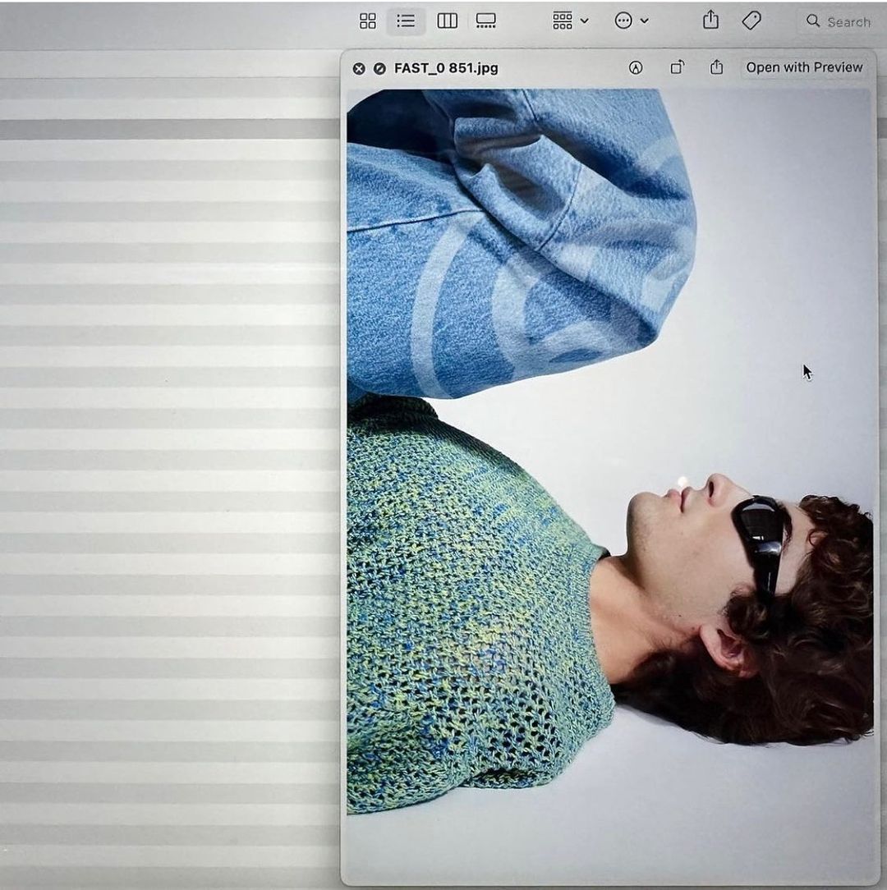Expand Quick Look to full screen
Screen dimensions: 887x890
pos(379,68)
